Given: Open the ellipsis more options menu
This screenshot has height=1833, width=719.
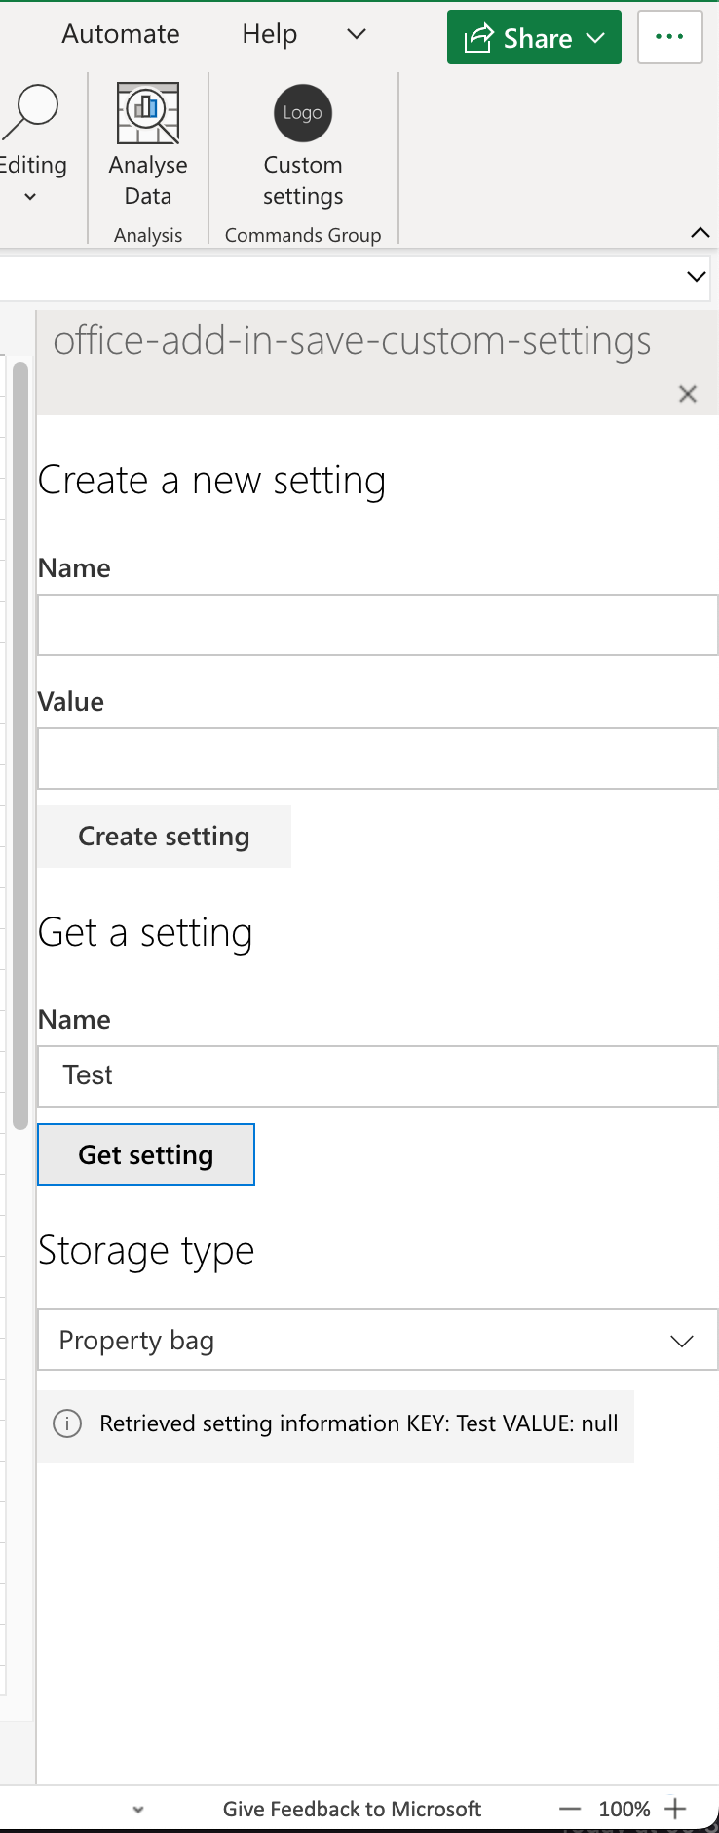Looking at the screenshot, I should [669, 37].
